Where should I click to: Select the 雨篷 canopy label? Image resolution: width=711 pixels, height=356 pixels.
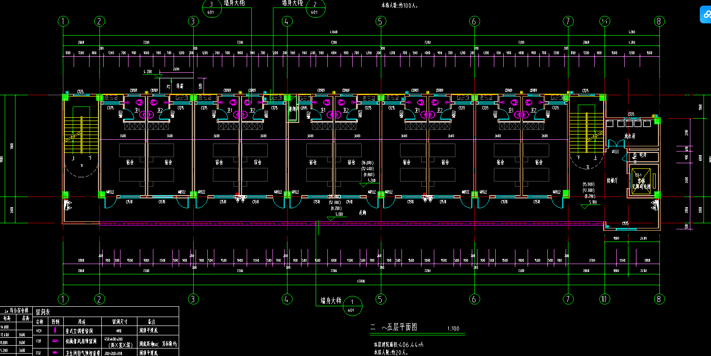pos(179,86)
